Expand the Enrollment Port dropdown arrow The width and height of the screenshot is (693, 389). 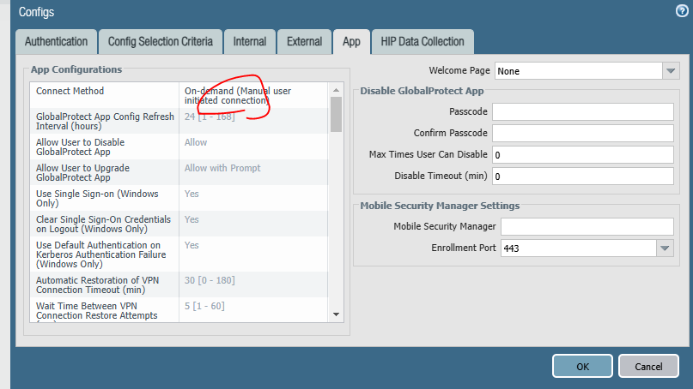[665, 248]
